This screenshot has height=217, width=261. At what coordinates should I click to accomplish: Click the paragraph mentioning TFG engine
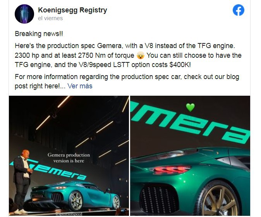[x=128, y=55]
